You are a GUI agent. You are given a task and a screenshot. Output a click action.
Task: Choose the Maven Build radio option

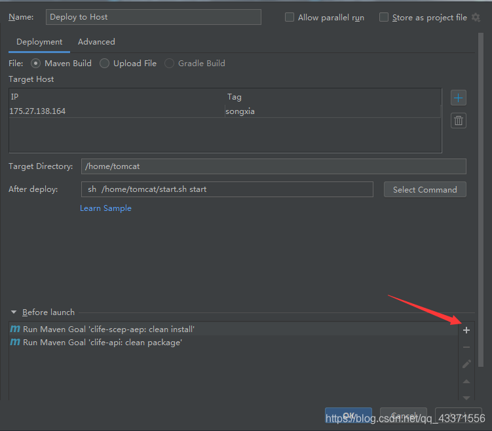[x=36, y=64]
